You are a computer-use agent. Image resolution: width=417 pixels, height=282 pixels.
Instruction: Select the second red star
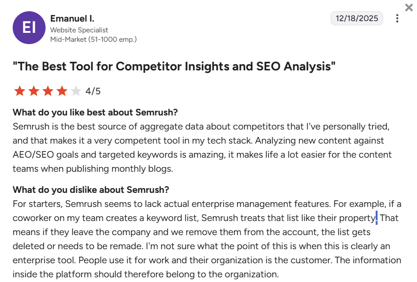tap(34, 91)
